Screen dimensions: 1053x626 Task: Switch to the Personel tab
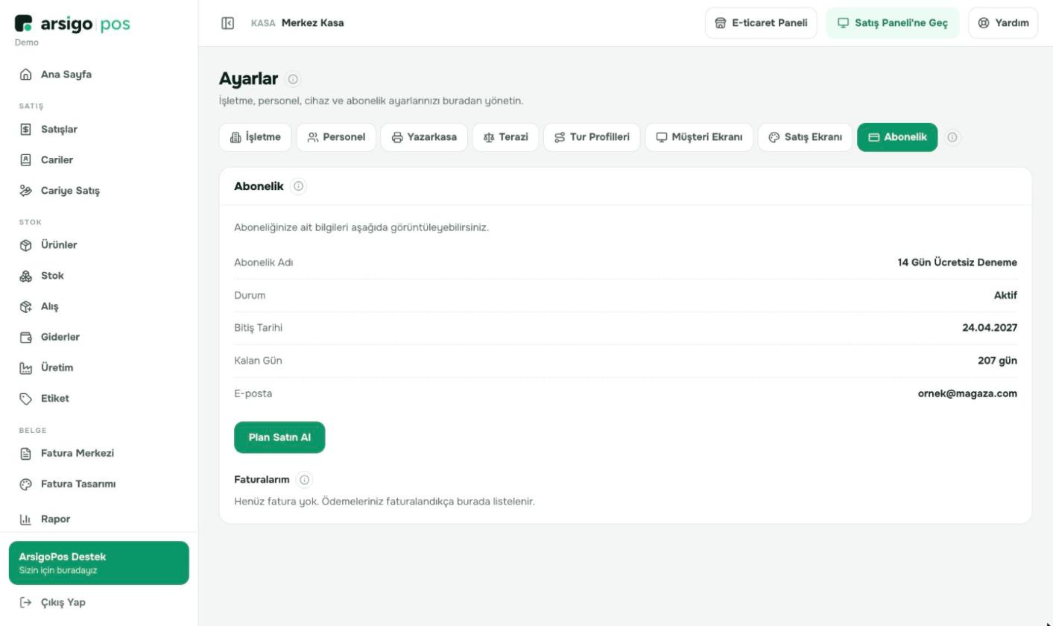[x=336, y=137]
